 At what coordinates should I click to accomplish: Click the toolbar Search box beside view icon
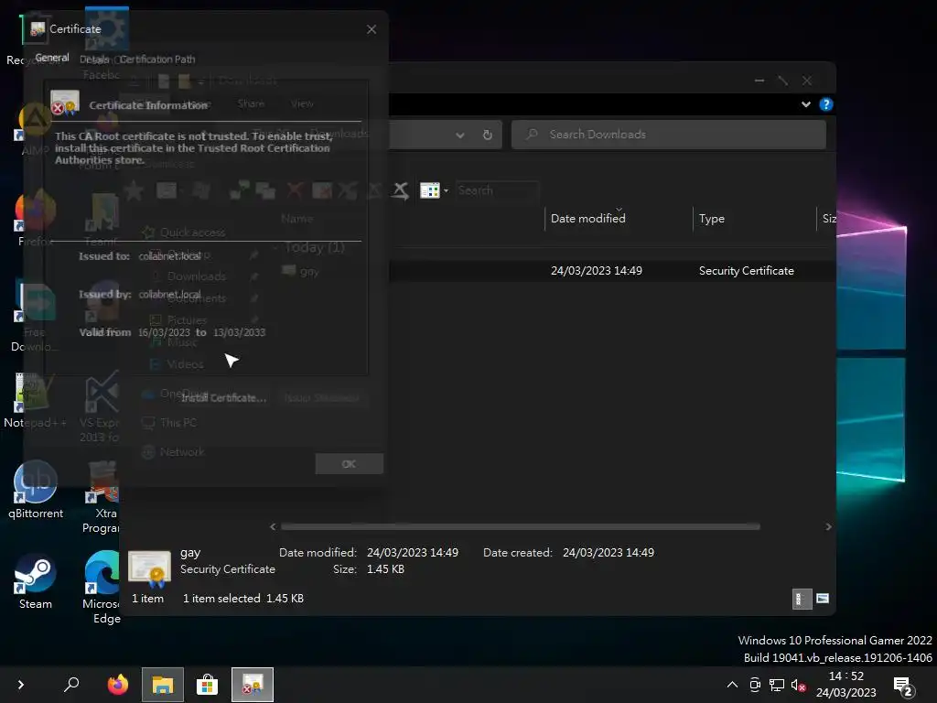pos(496,190)
